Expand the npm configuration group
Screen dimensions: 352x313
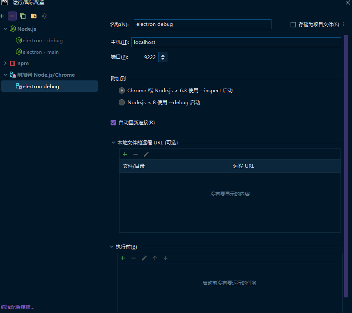tap(5, 64)
